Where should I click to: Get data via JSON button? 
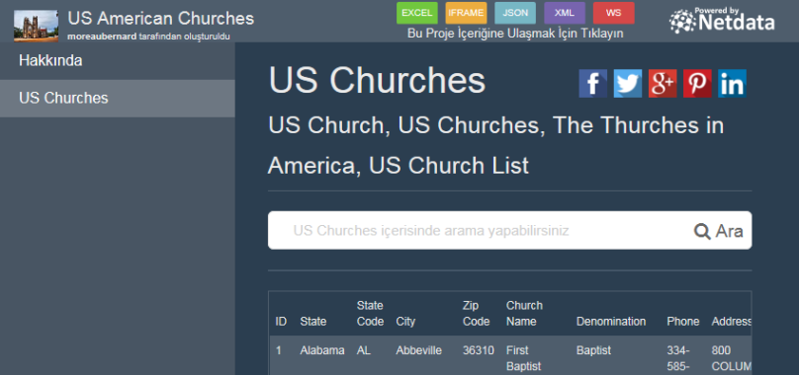(x=515, y=13)
